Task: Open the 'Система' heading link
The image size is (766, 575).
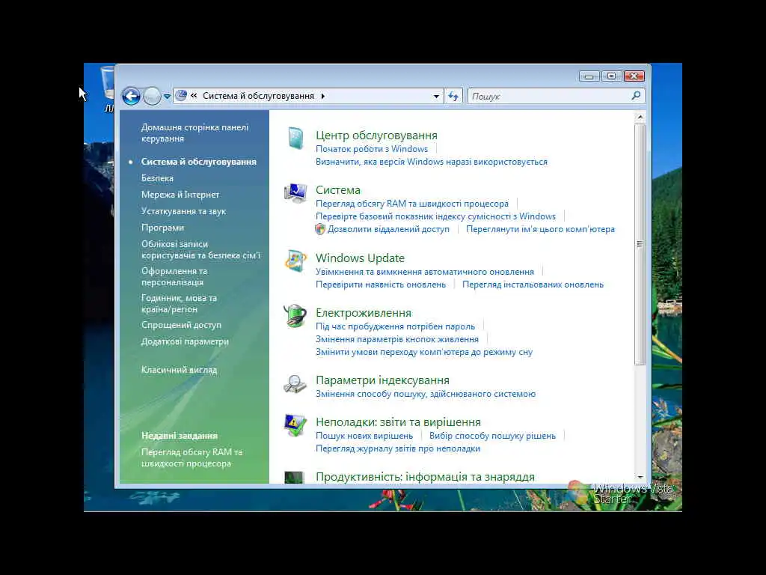Action: [338, 189]
